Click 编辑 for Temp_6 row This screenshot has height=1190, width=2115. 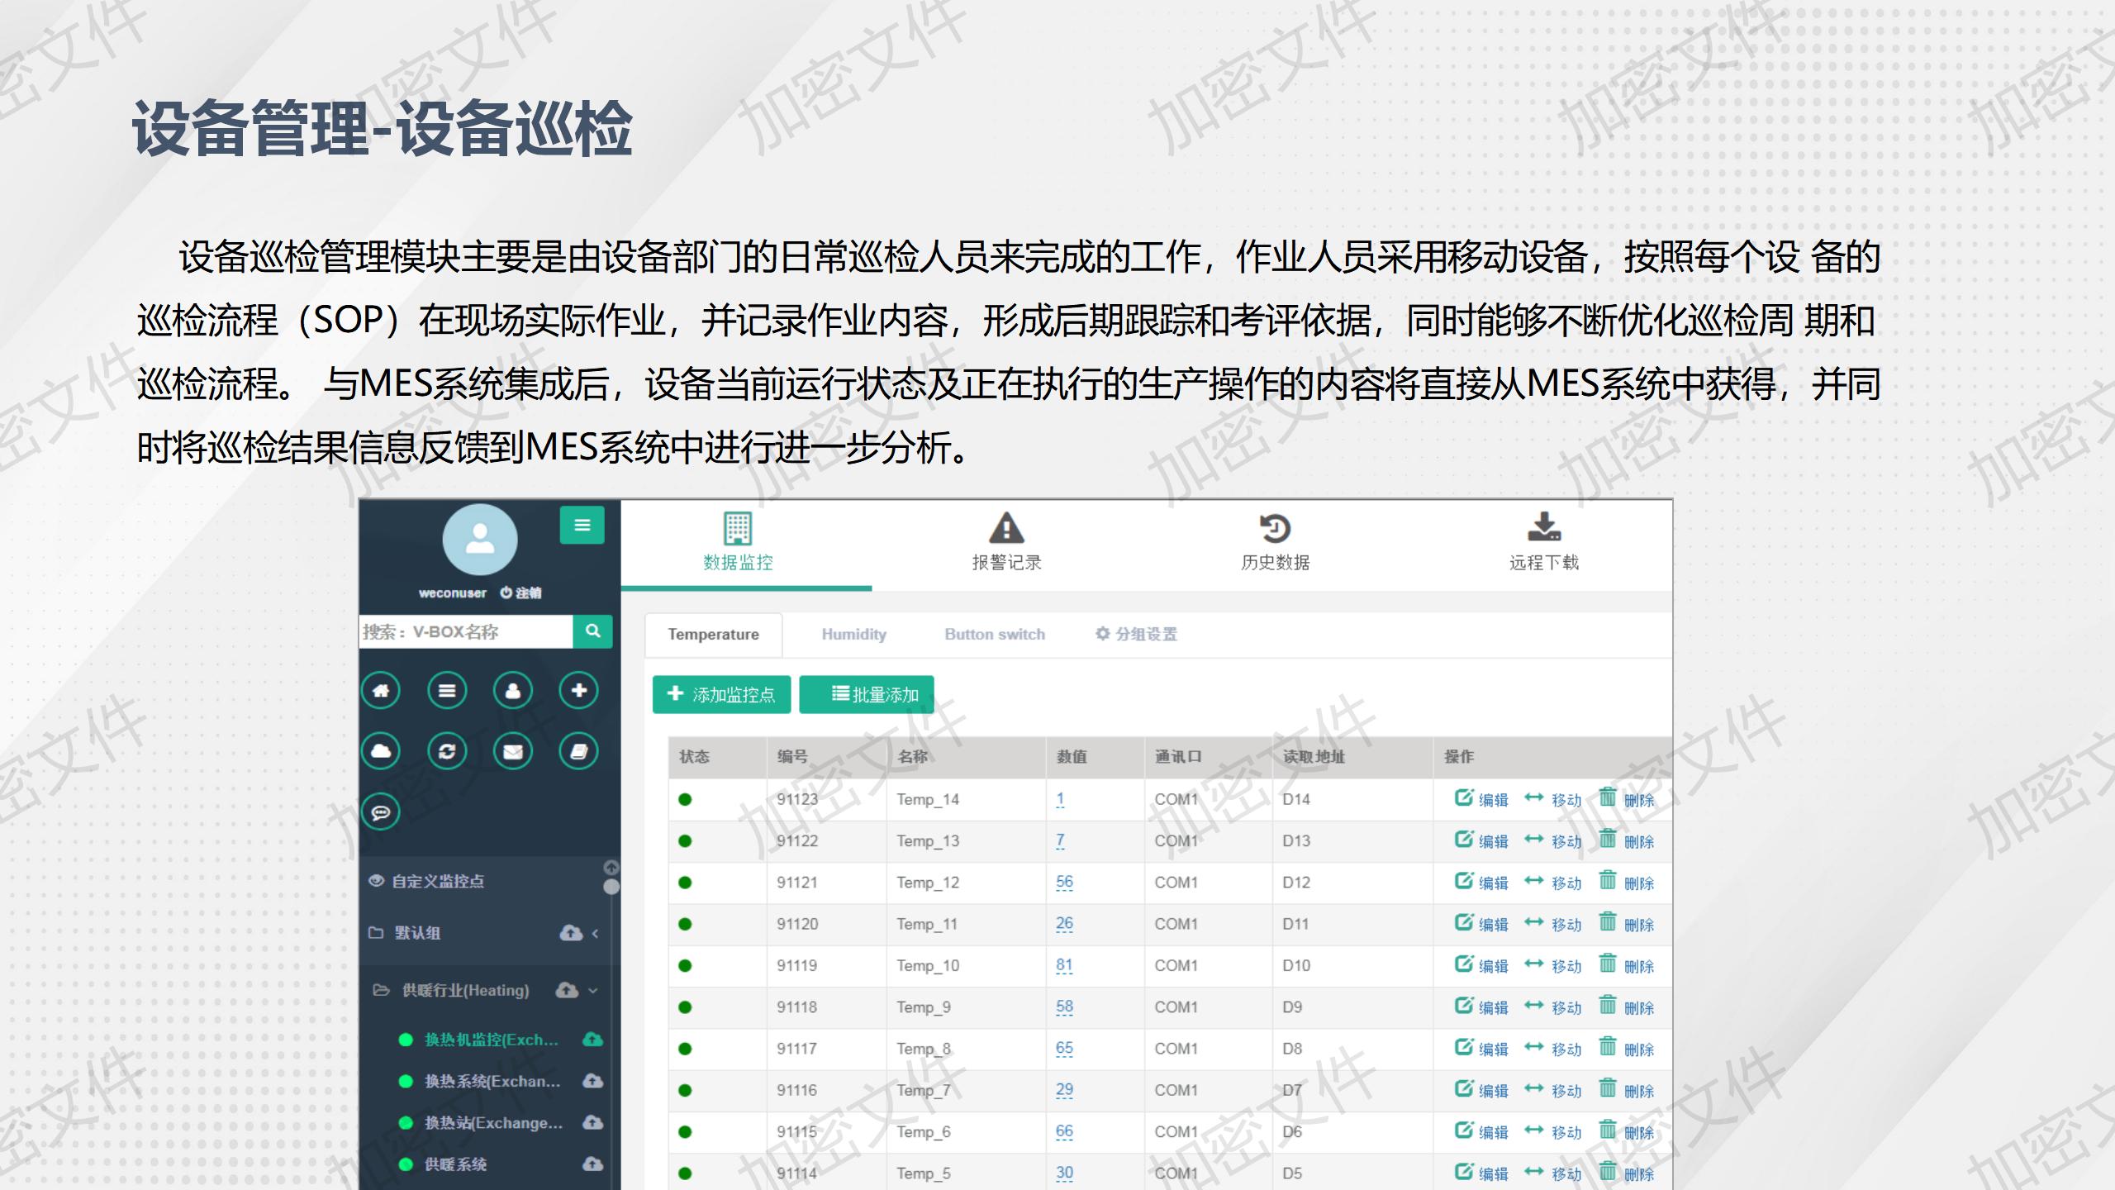click(x=1493, y=1132)
